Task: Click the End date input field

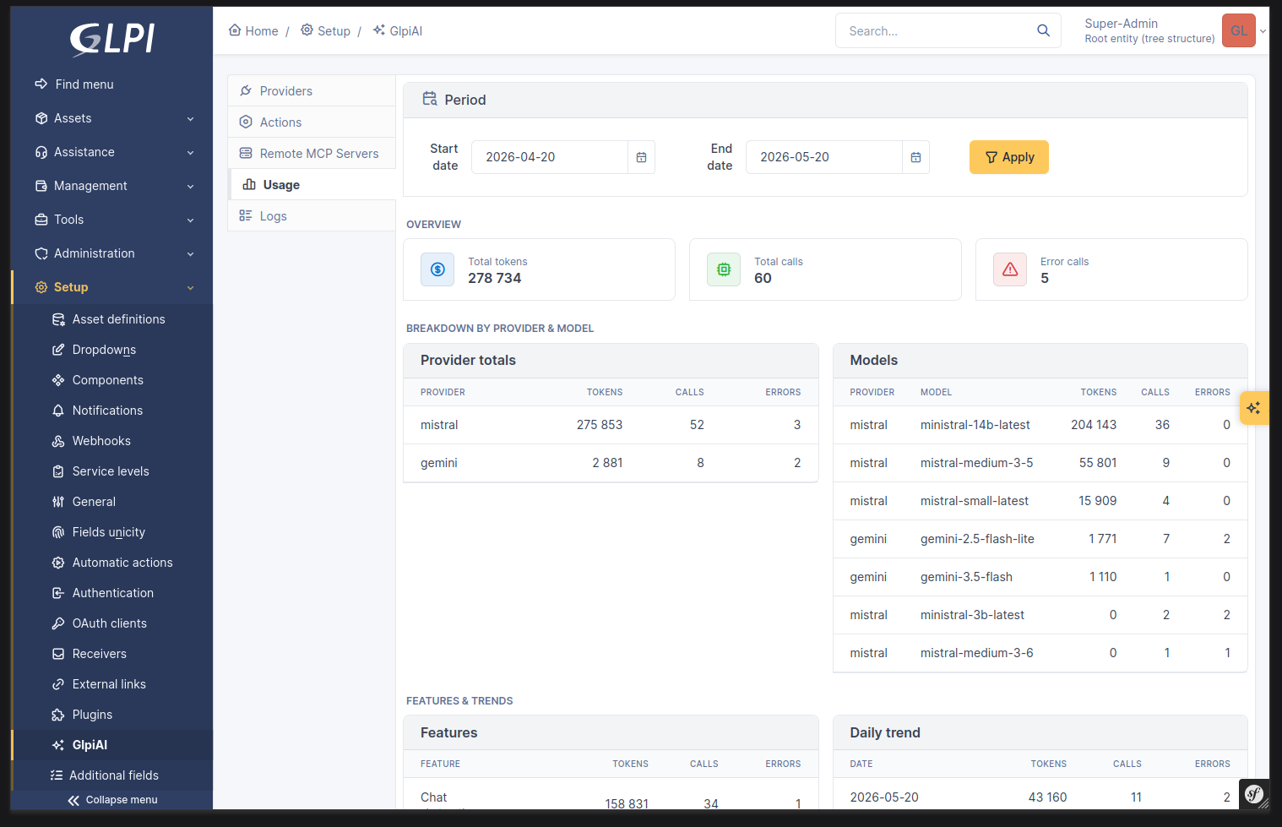Action: (824, 157)
